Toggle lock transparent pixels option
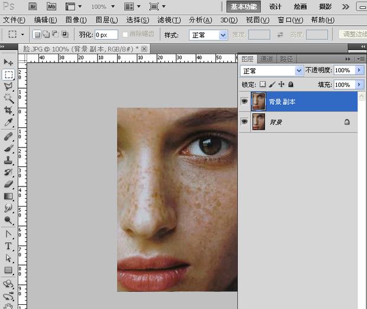The height and width of the screenshot is (309, 367). (263, 85)
